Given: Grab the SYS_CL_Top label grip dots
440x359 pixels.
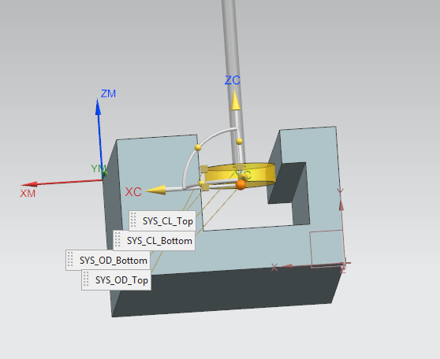Looking at the screenshot, I should [x=133, y=220].
